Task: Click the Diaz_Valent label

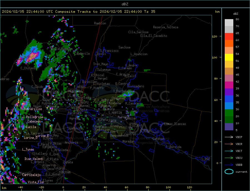Action: 34,159
